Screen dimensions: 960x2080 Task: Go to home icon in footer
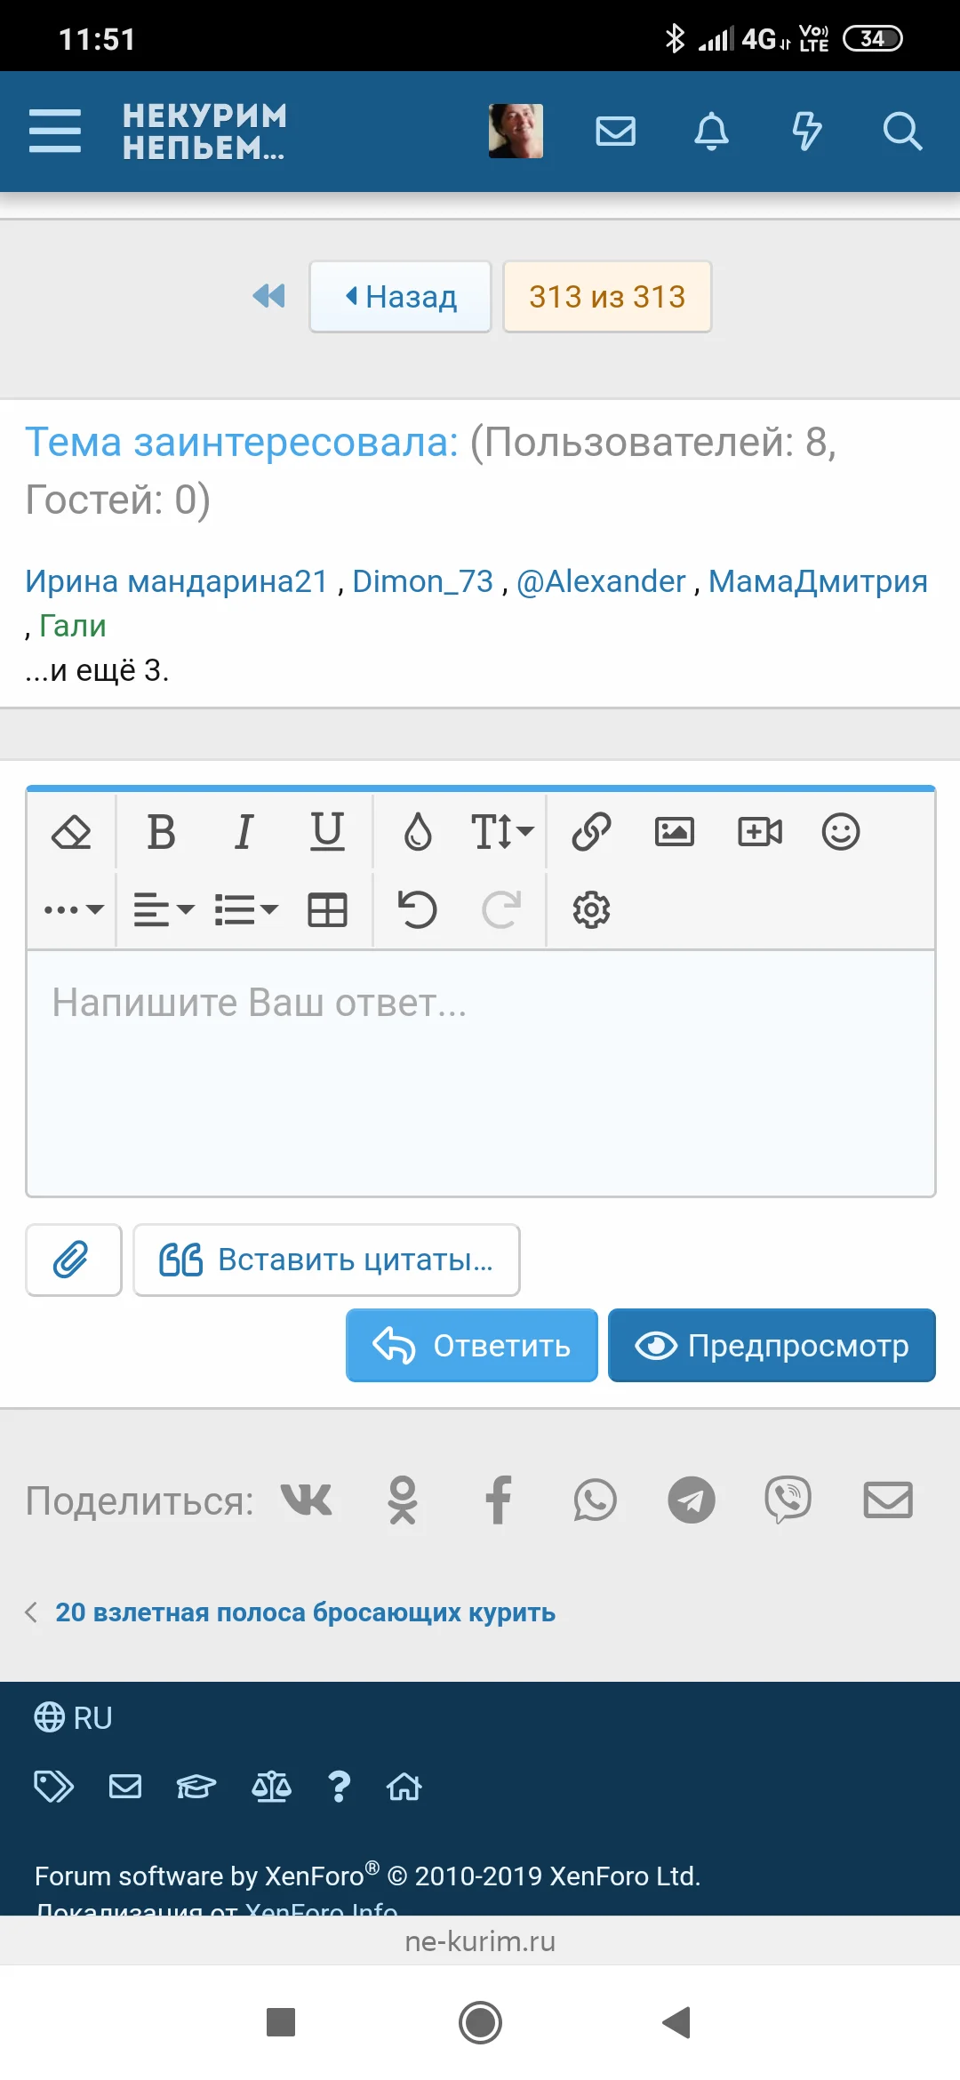pos(404,1786)
